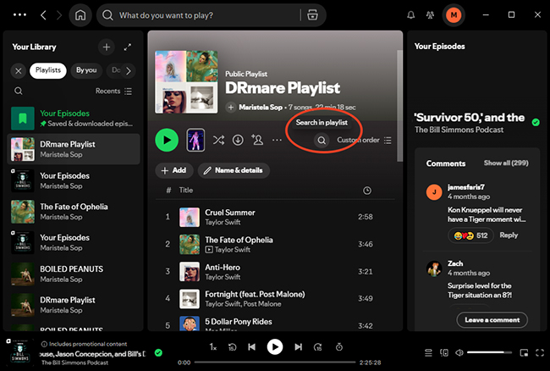Select Anti-Hero track

[x=275, y=272]
